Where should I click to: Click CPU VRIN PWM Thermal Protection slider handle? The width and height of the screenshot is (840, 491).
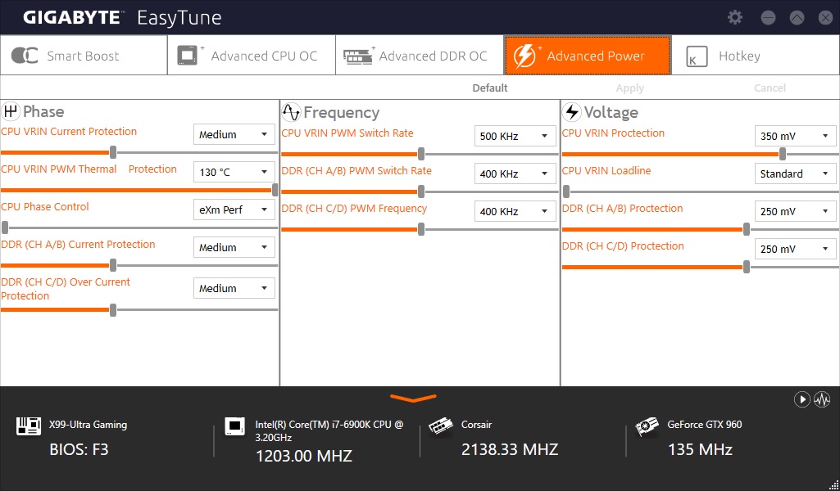275,190
